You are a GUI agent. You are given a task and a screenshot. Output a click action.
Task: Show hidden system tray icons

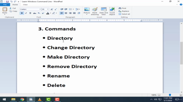click(x=151, y=99)
